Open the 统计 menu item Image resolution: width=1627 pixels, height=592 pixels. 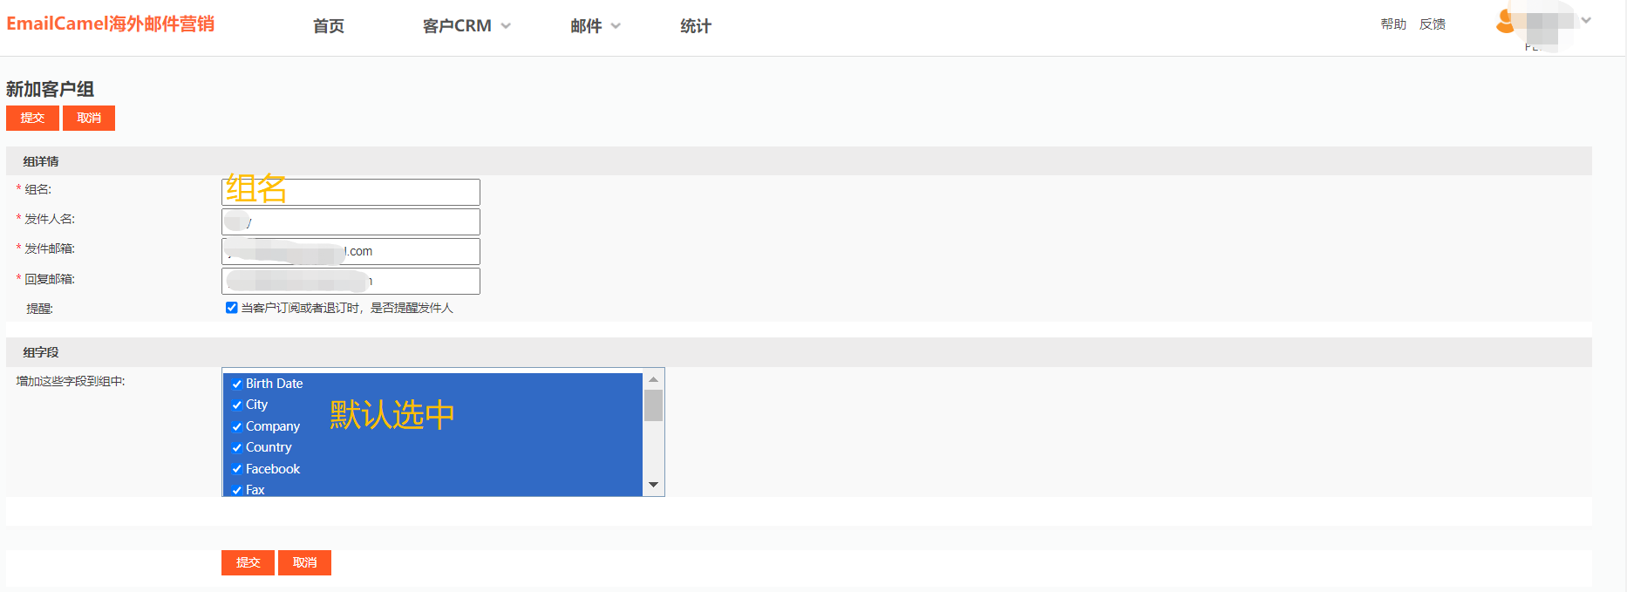click(696, 26)
